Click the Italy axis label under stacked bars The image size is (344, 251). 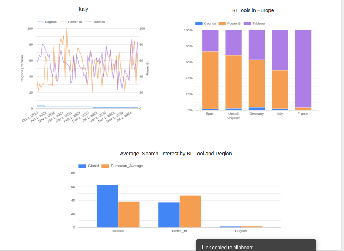point(280,113)
